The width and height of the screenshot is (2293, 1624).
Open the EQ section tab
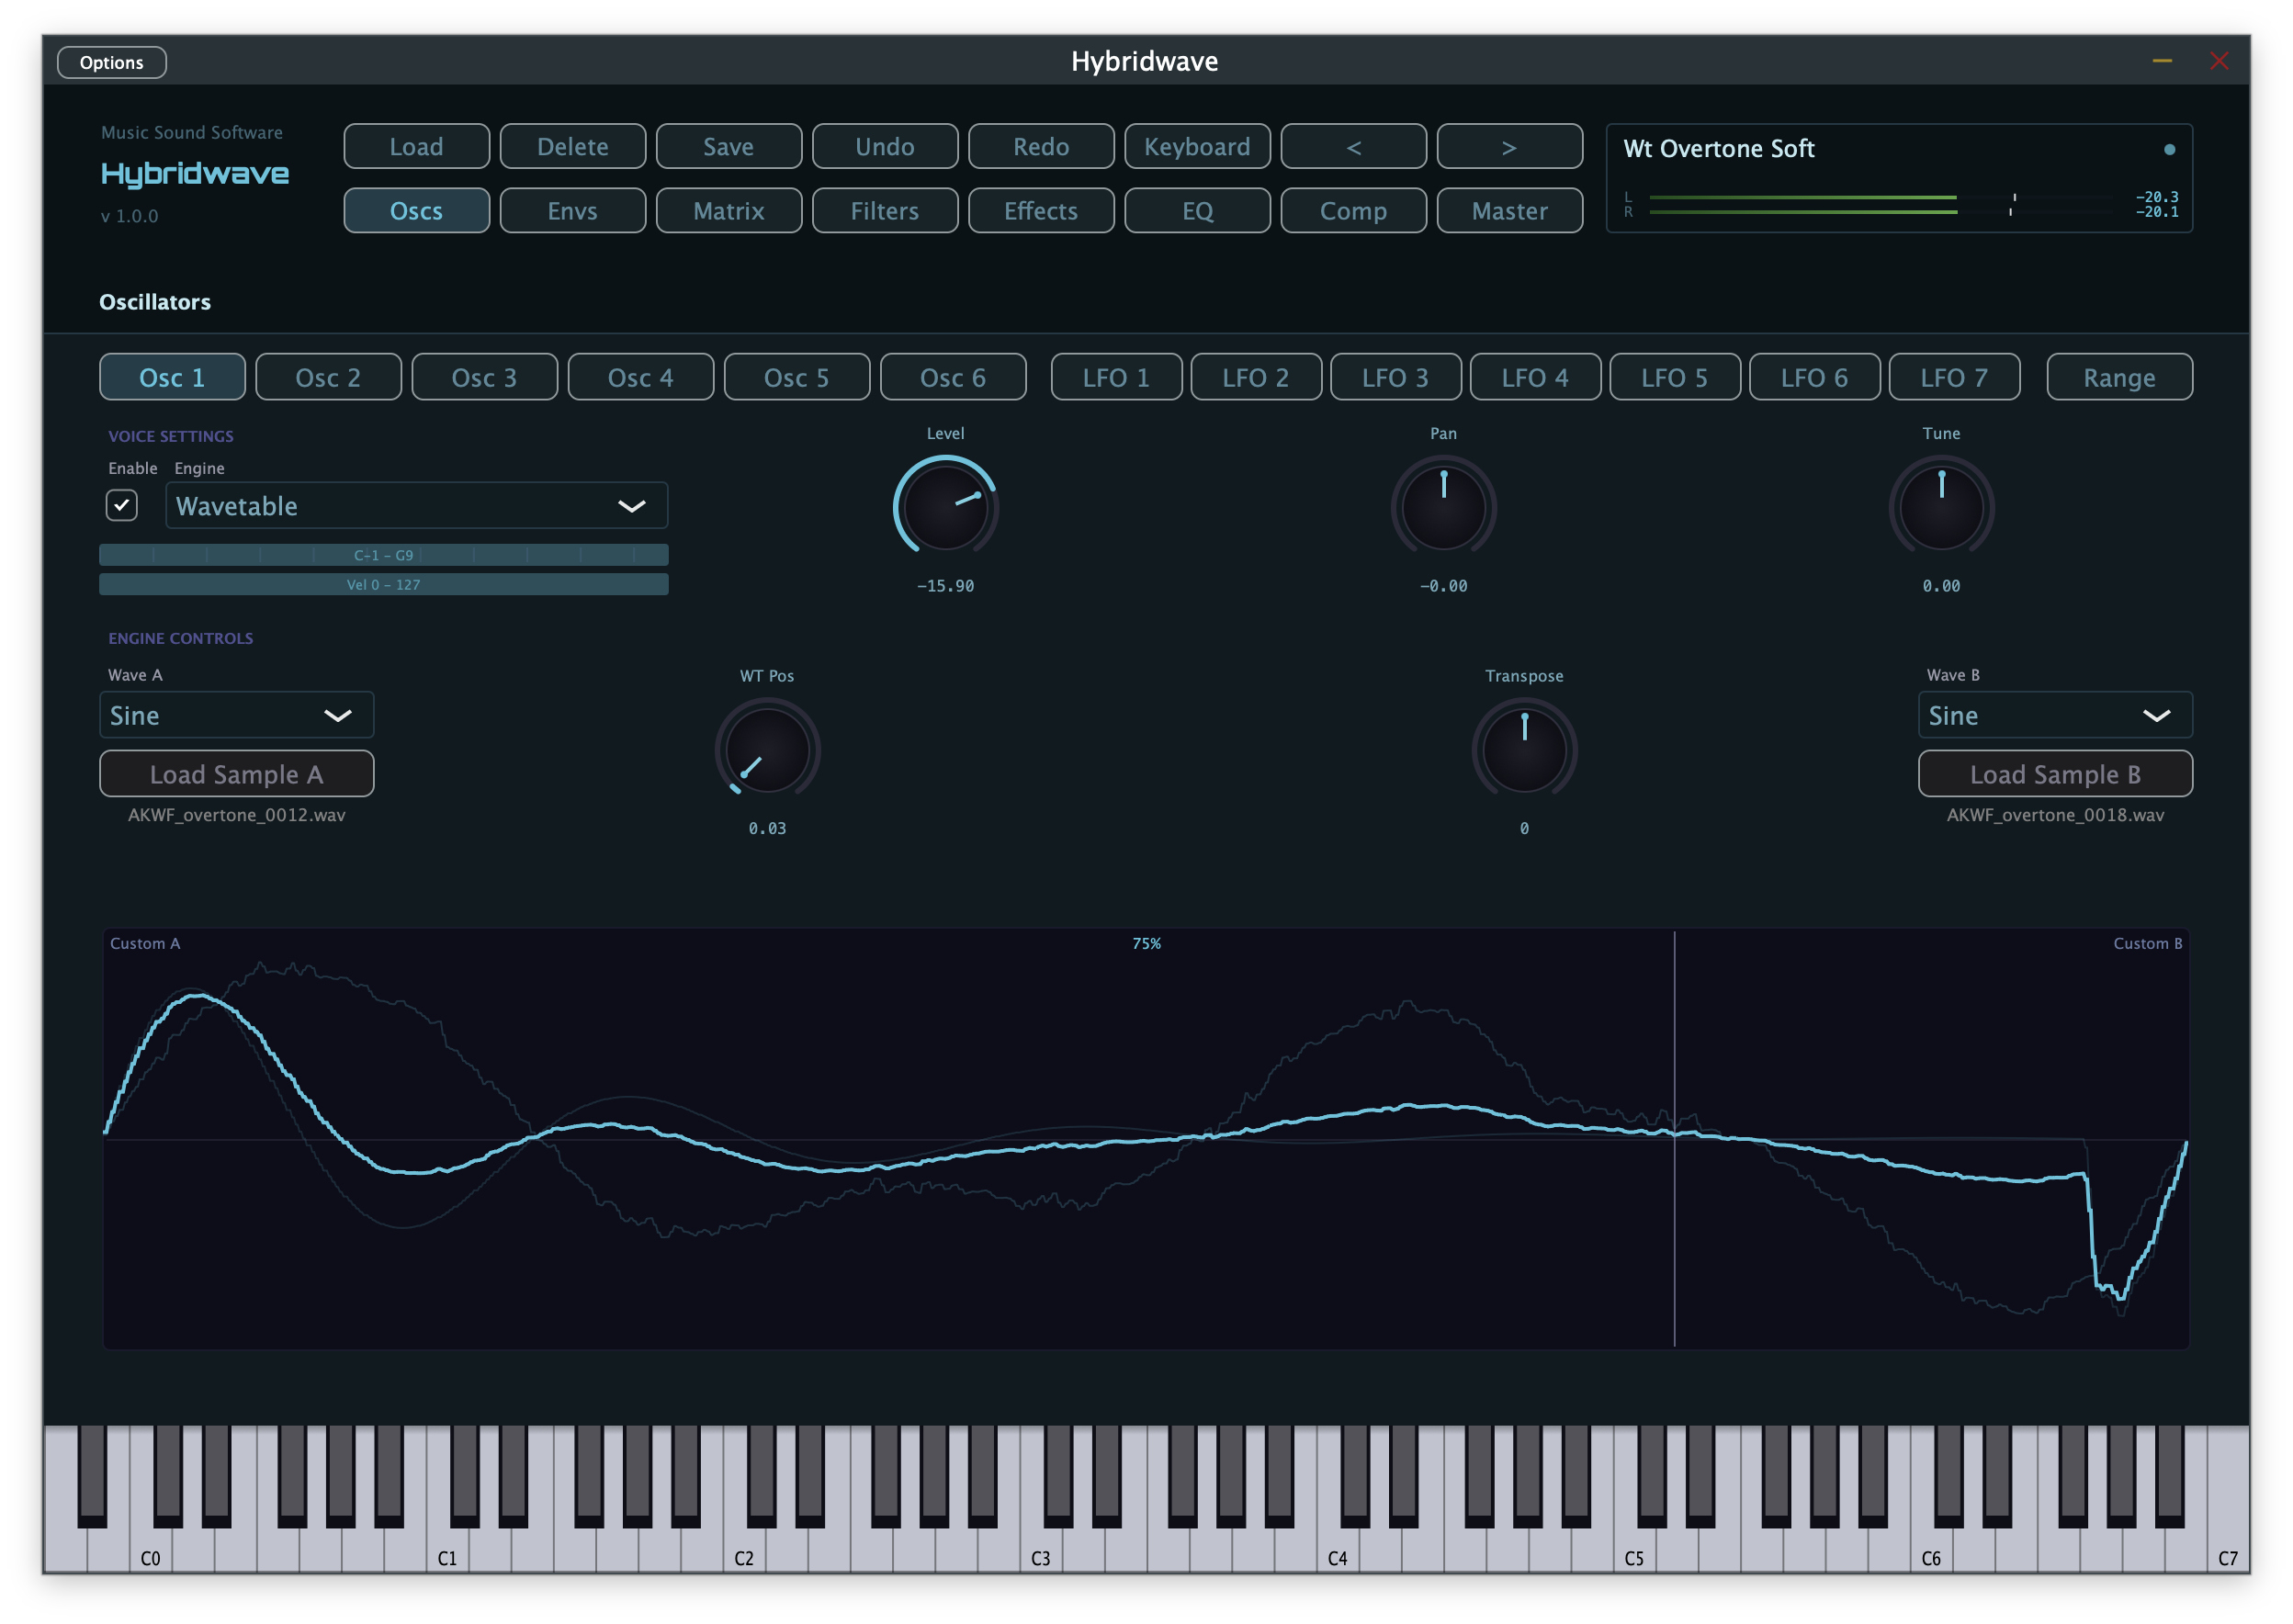coord(1196,210)
